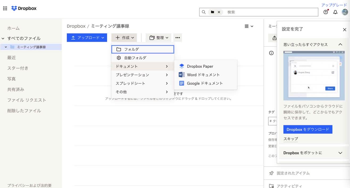Viewport: 350px width, 188px height.
Task: Create a Dropbox Paper document
Action: click(205, 66)
